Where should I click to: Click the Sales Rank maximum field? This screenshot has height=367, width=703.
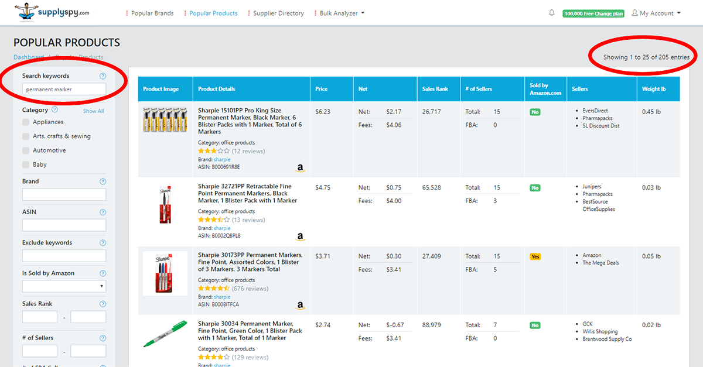coord(88,317)
